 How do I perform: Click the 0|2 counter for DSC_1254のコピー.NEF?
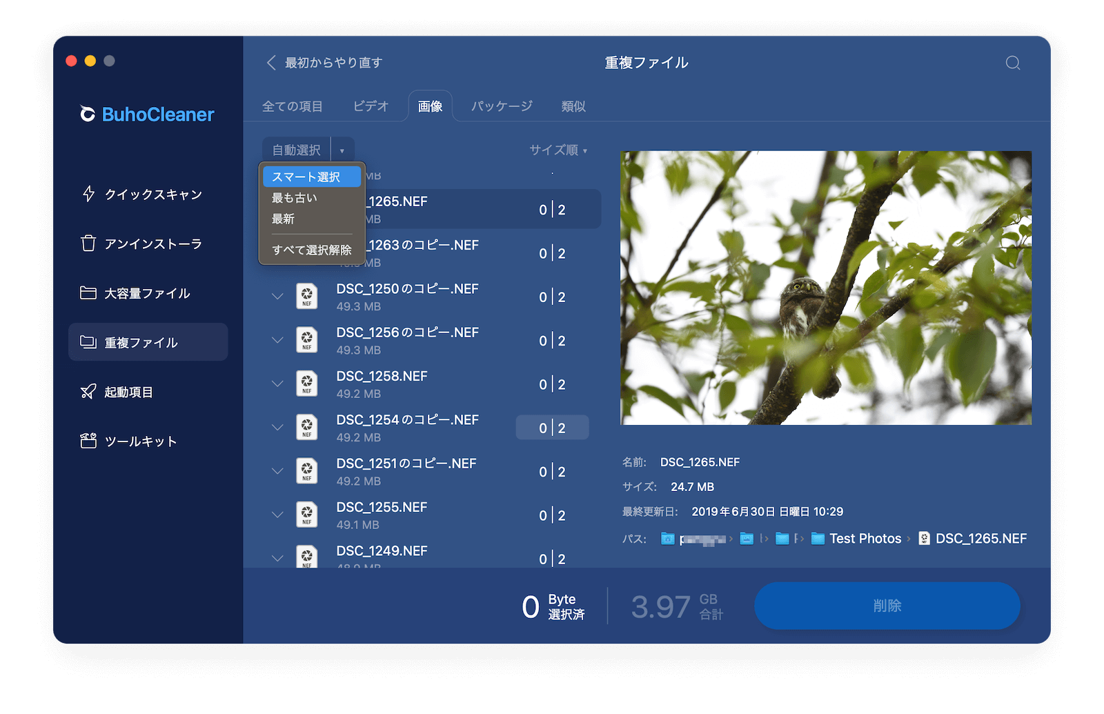tap(552, 428)
